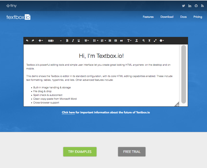Click the find and replace magnifier icon
This screenshot has height=168, width=207.
pos(143,41)
